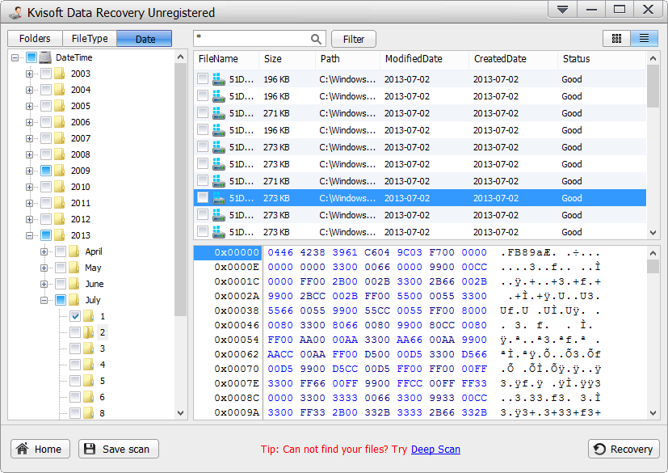Screen dimensions: 668x473
Task: Click folder icon for day 2
Action: (89, 332)
